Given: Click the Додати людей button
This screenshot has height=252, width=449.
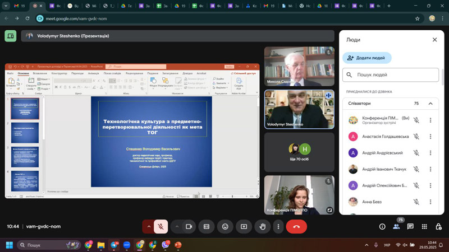Looking at the screenshot, I should pyautogui.click(x=366, y=58).
